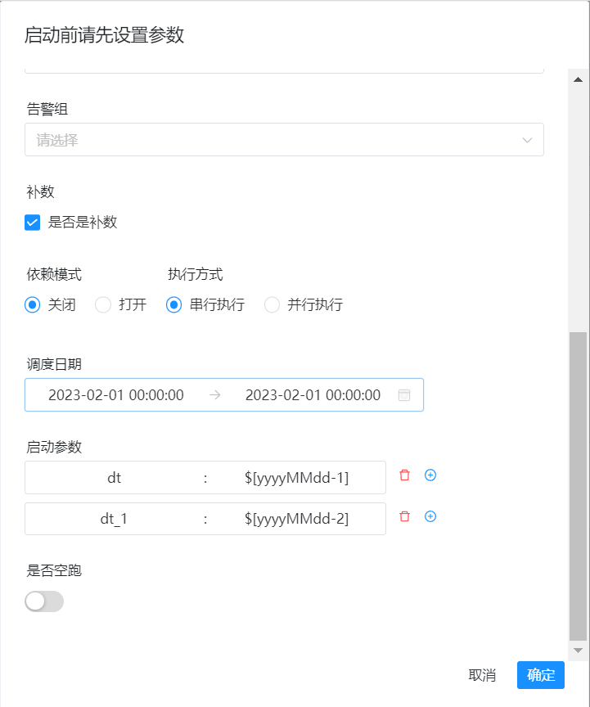Click the scrollbar down arrow

tap(578, 651)
